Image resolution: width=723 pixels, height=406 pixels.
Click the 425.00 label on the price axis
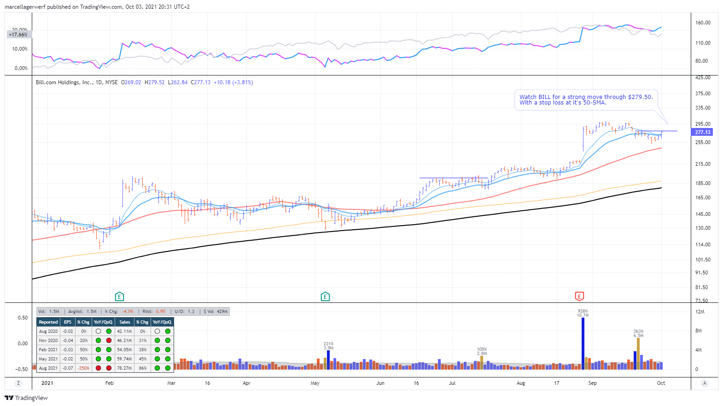coord(703,77)
